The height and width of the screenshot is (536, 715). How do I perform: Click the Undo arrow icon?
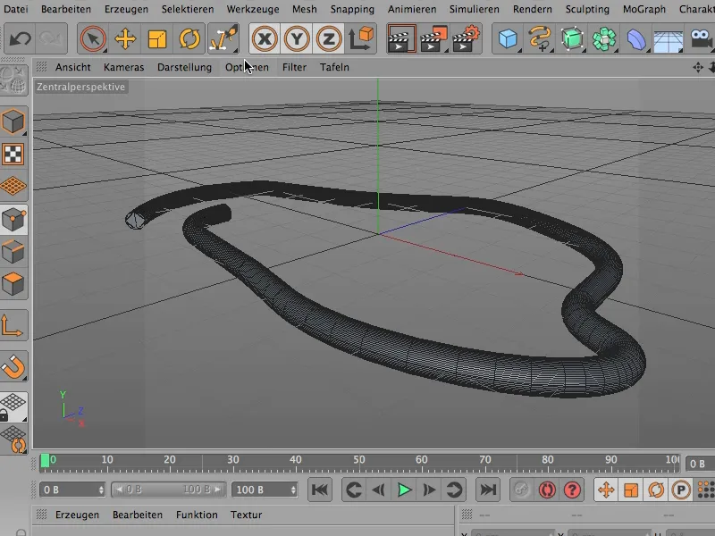[x=20, y=38]
